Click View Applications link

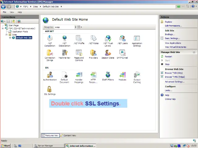tap(173, 43)
